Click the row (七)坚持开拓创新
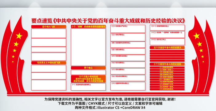The image size is (216, 111). [167, 82]
